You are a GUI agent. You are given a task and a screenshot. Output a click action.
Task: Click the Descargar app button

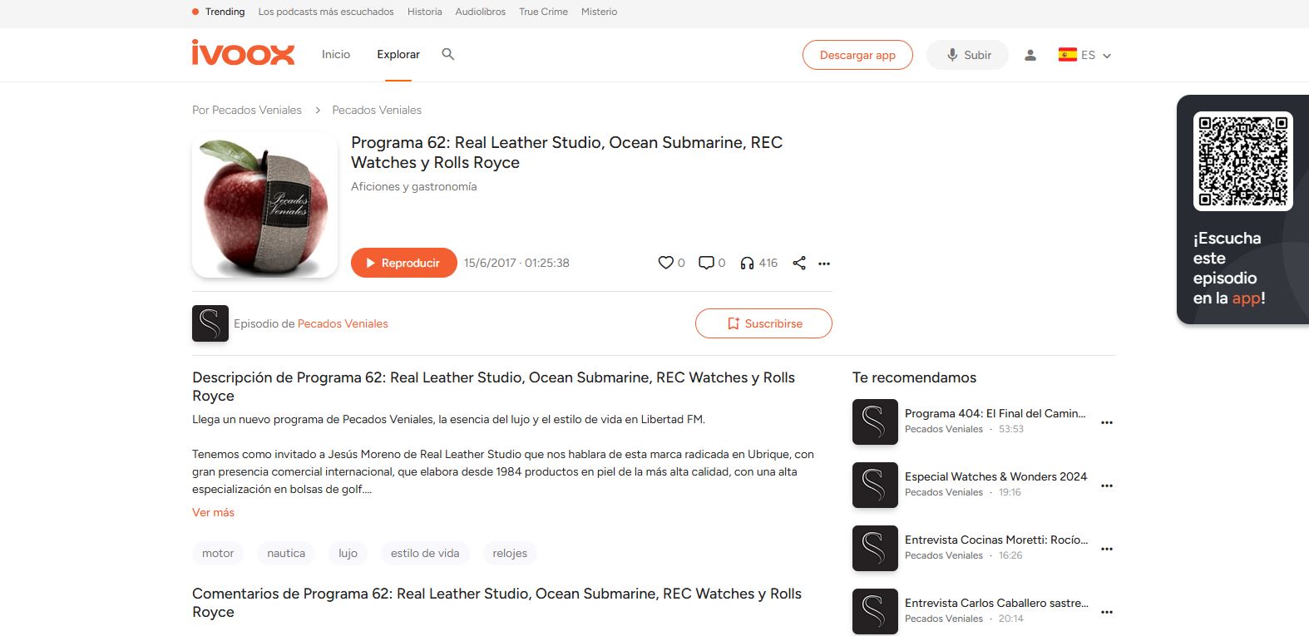point(857,55)
